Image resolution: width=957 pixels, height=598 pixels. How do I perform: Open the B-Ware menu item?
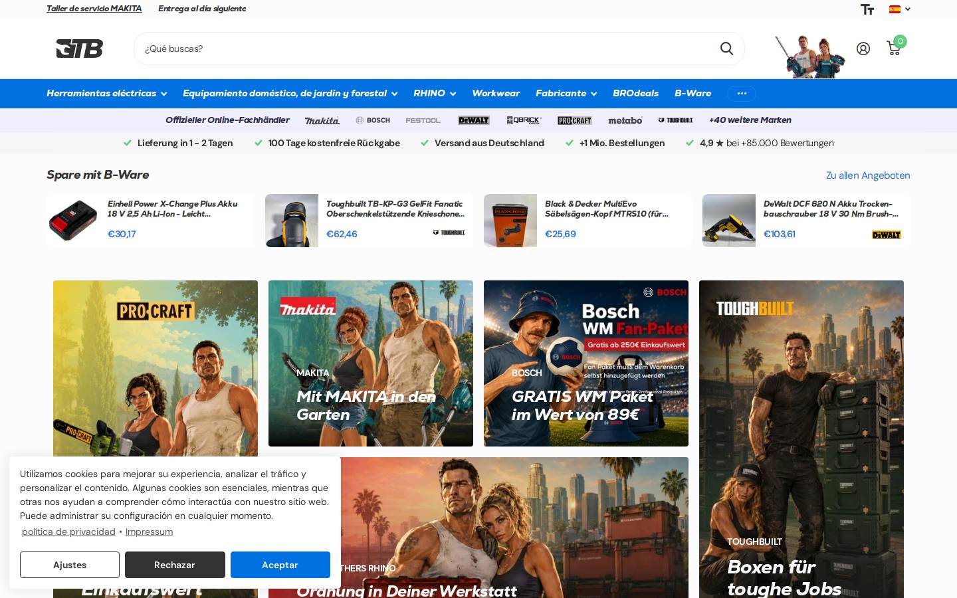[x=692, y=94]
